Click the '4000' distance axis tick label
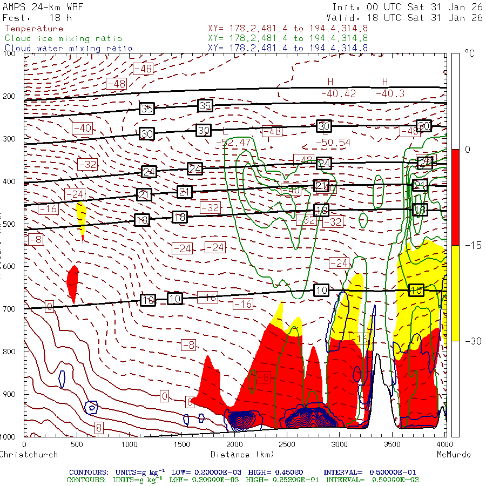 (445, 444)
